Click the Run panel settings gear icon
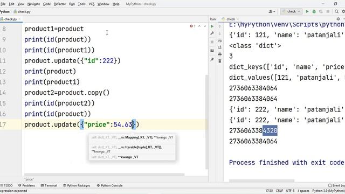The image size is (345, 194). pos(338,19)
